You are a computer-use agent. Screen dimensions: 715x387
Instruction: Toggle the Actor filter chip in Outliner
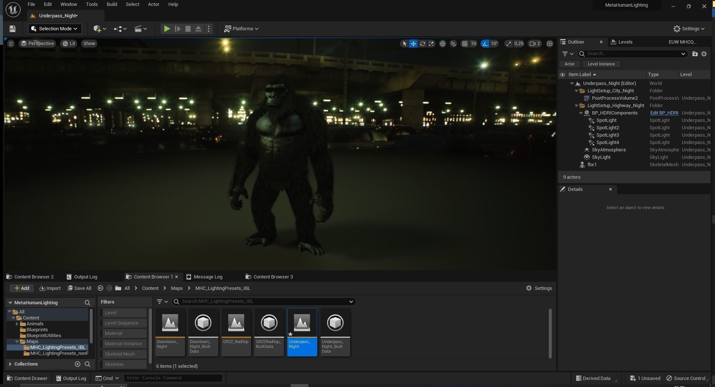pos(569,64)
